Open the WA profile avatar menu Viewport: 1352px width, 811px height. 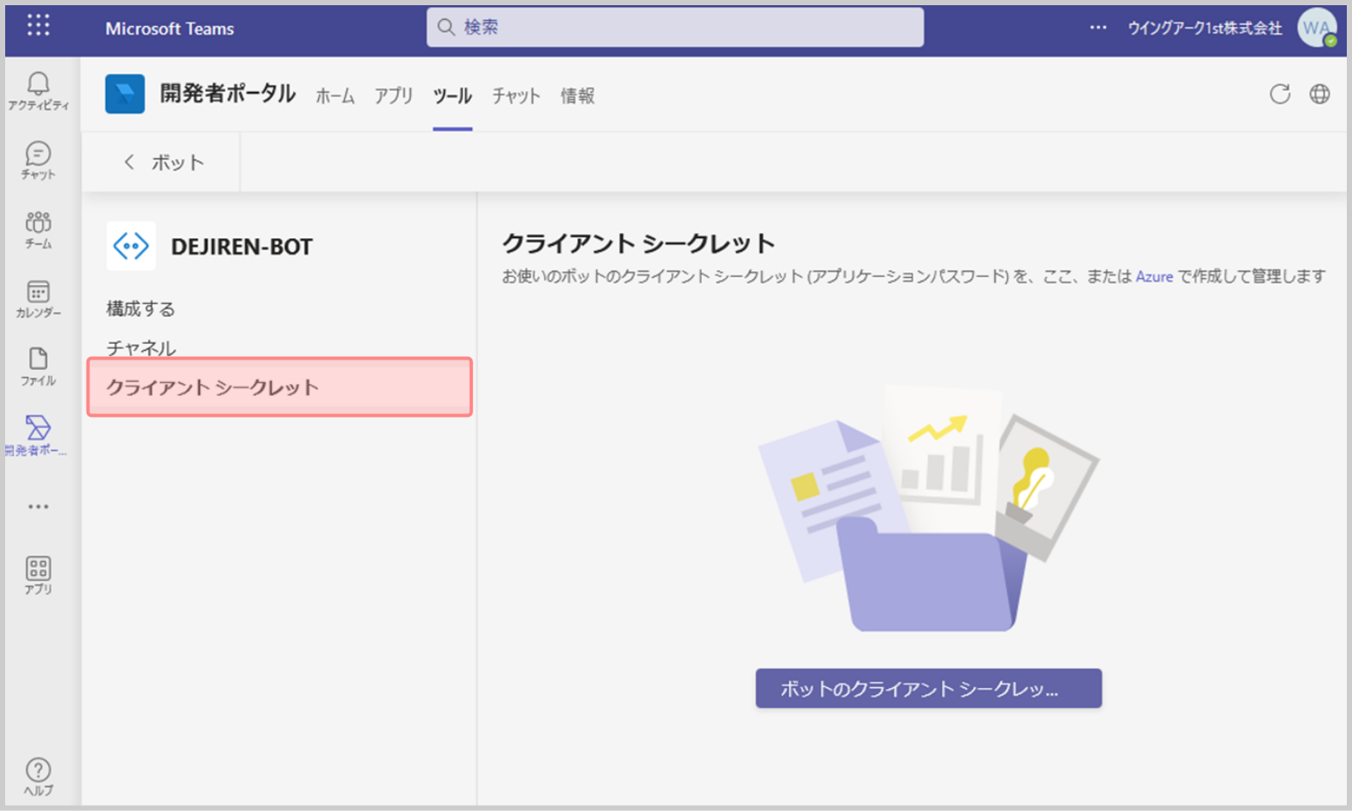(x=1316, y=28)
